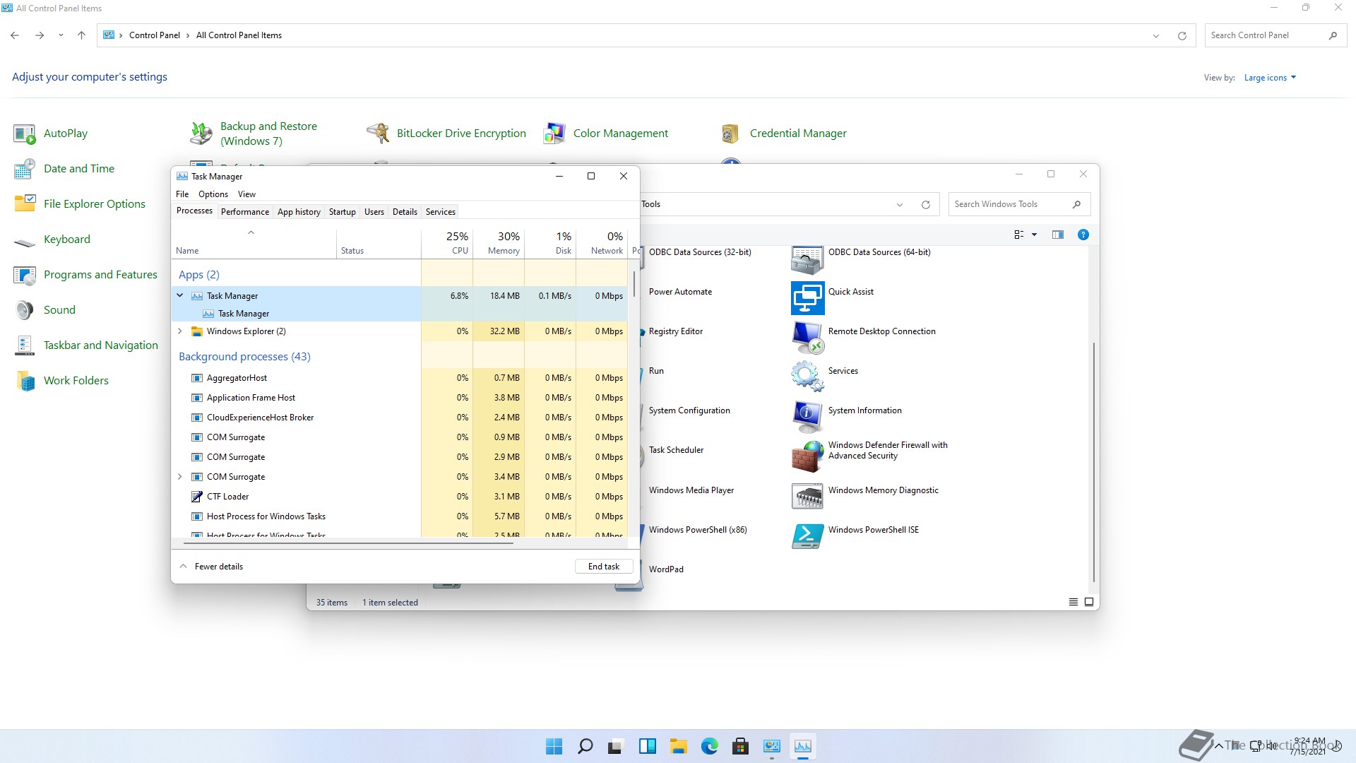Open Windows Tools address bar dropdown
This screenshot has height=763, width=1356.
[x=900, y=204]
